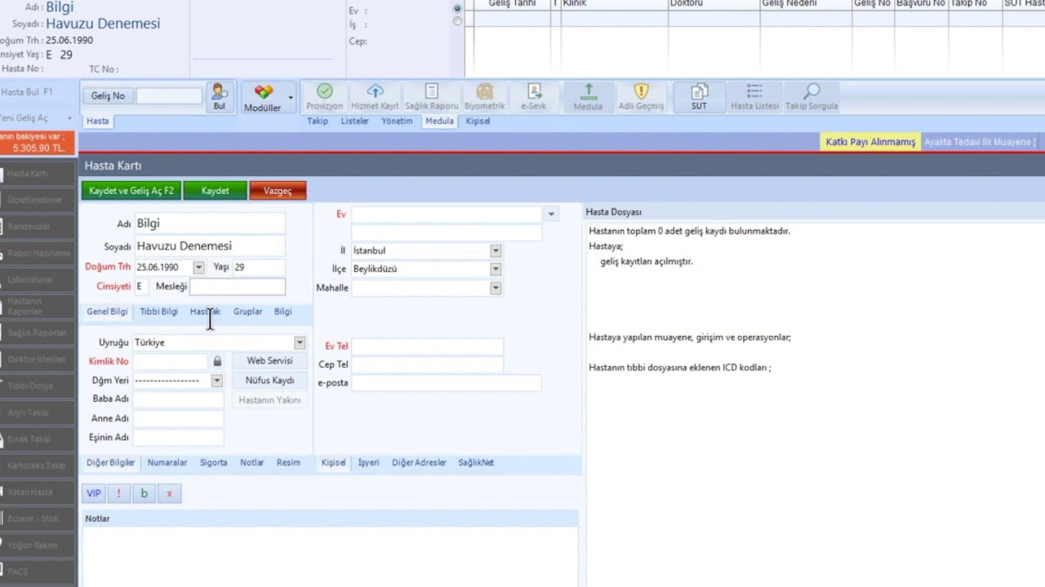Click into the e-posta field
The width and height of the screenshot is (1045, 587).
tap(446, 383)
